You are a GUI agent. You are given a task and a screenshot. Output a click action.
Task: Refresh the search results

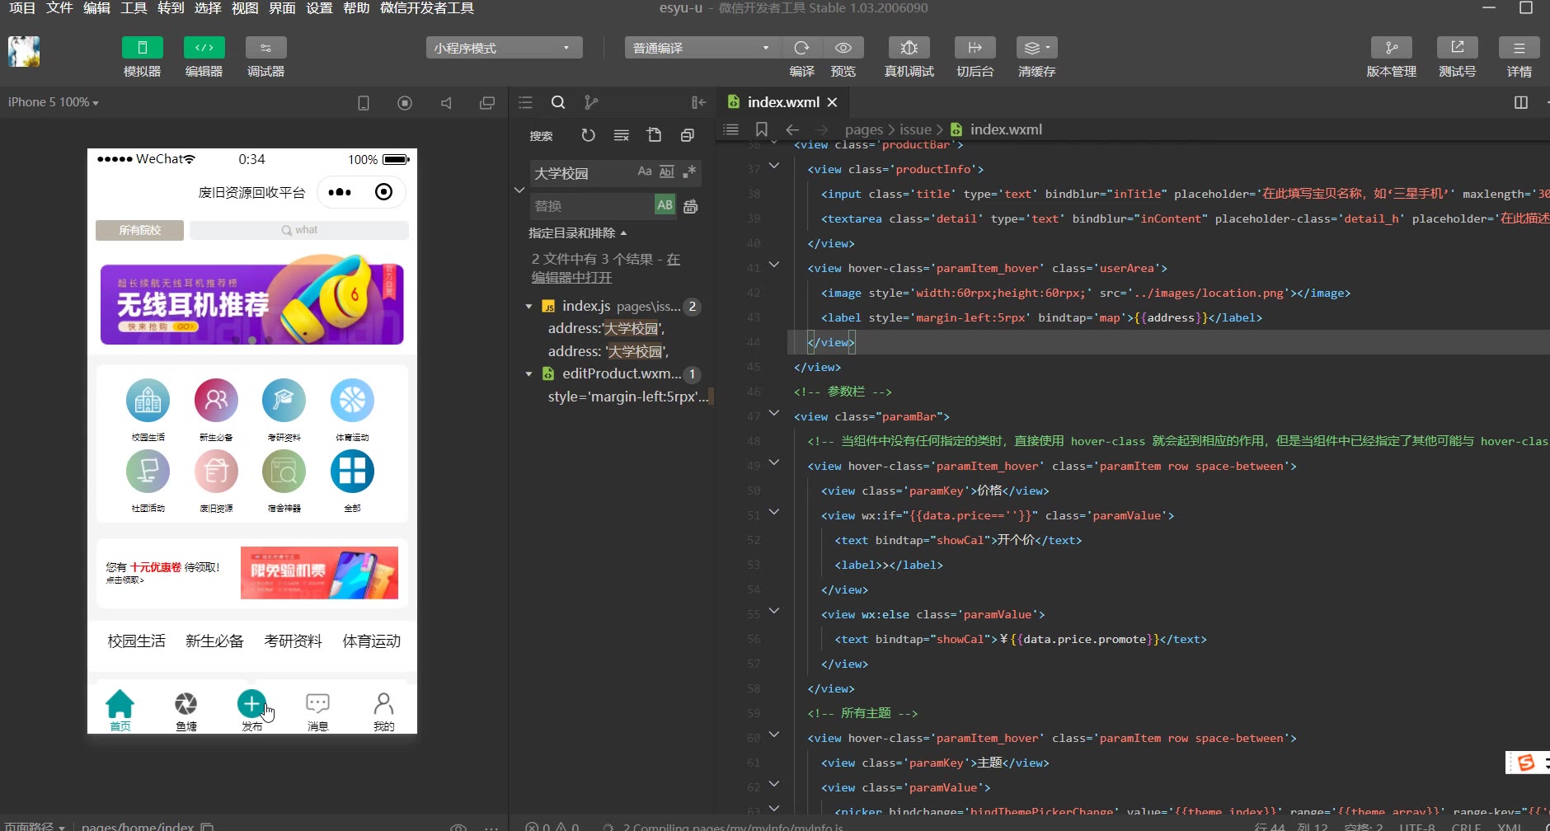pyautogui.click(x=588, y=135)
